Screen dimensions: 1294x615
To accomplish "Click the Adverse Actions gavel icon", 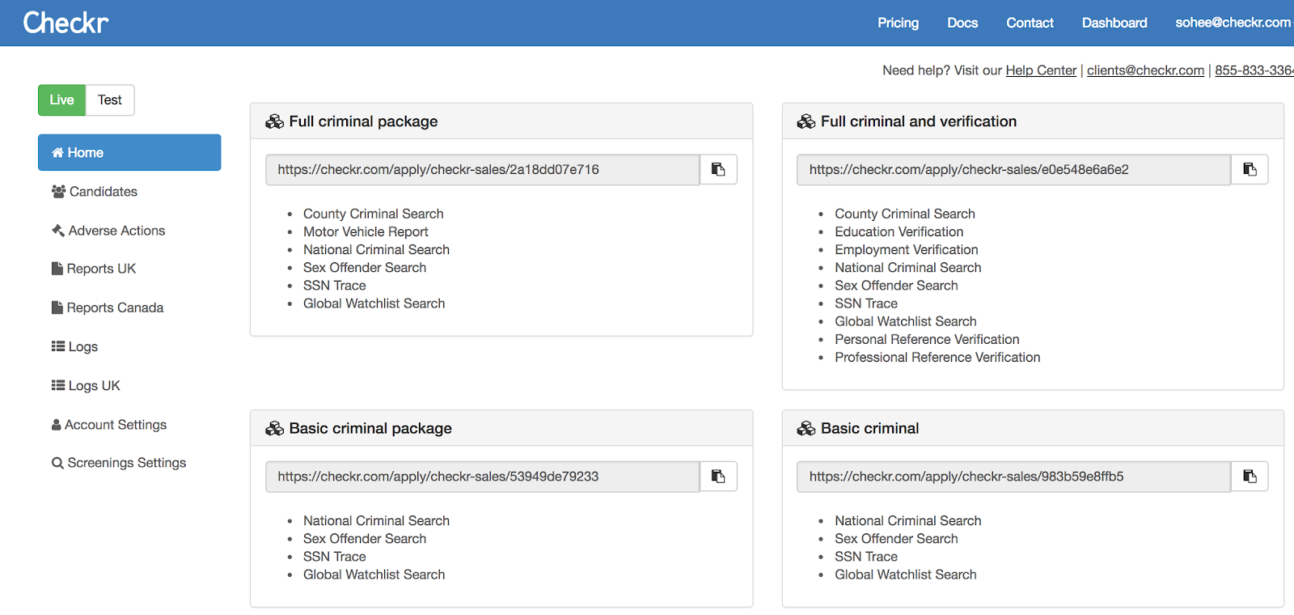I will pos(58,231).
